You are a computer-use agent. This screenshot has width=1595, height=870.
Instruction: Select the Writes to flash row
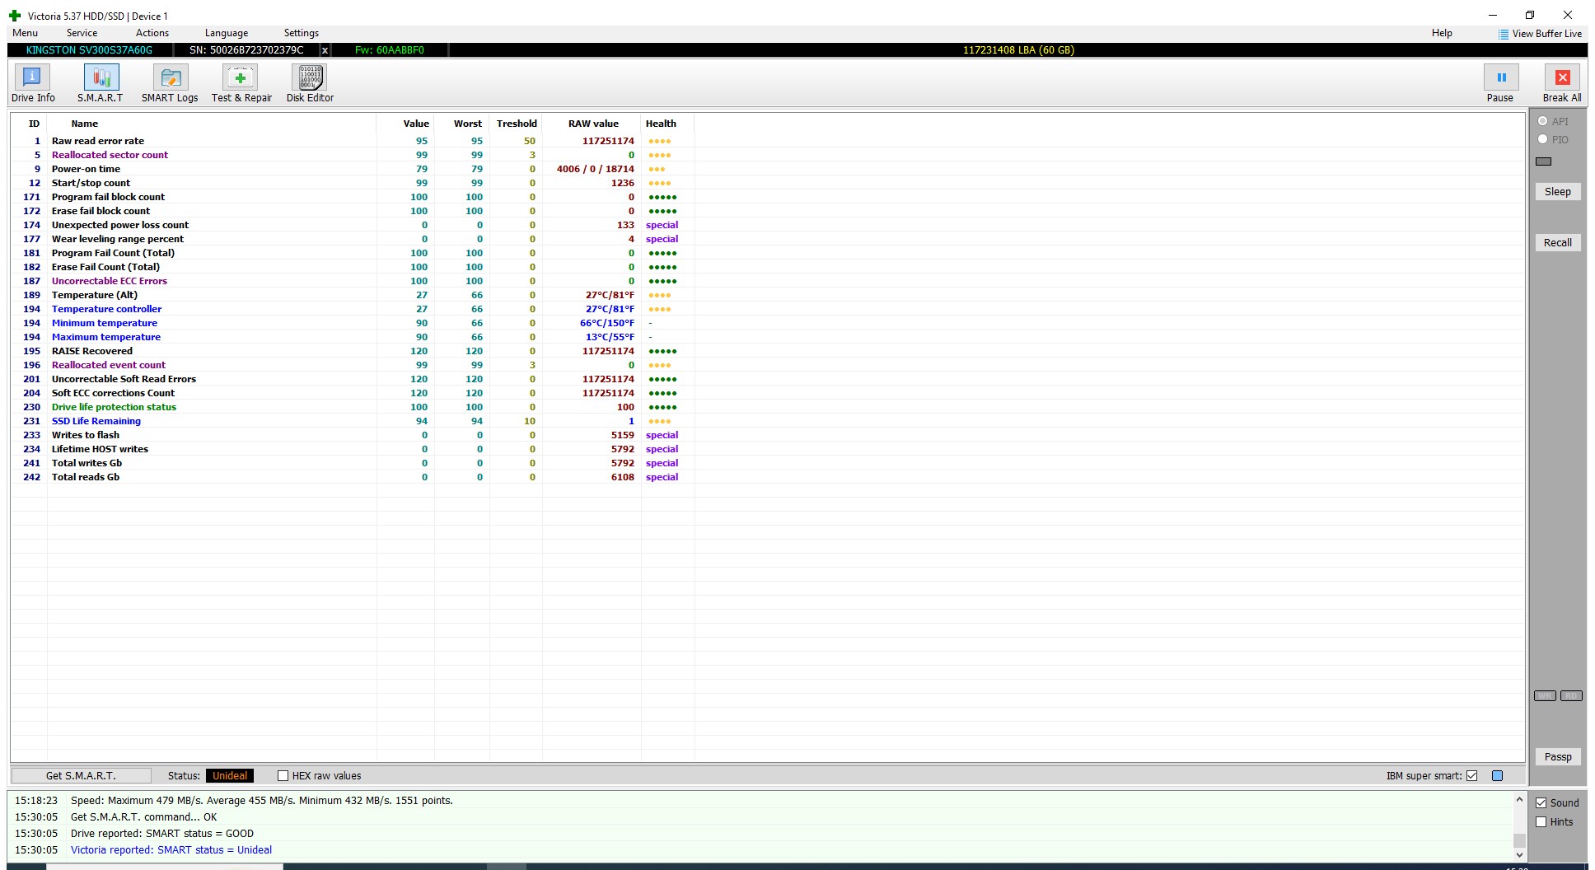(353, 435)
